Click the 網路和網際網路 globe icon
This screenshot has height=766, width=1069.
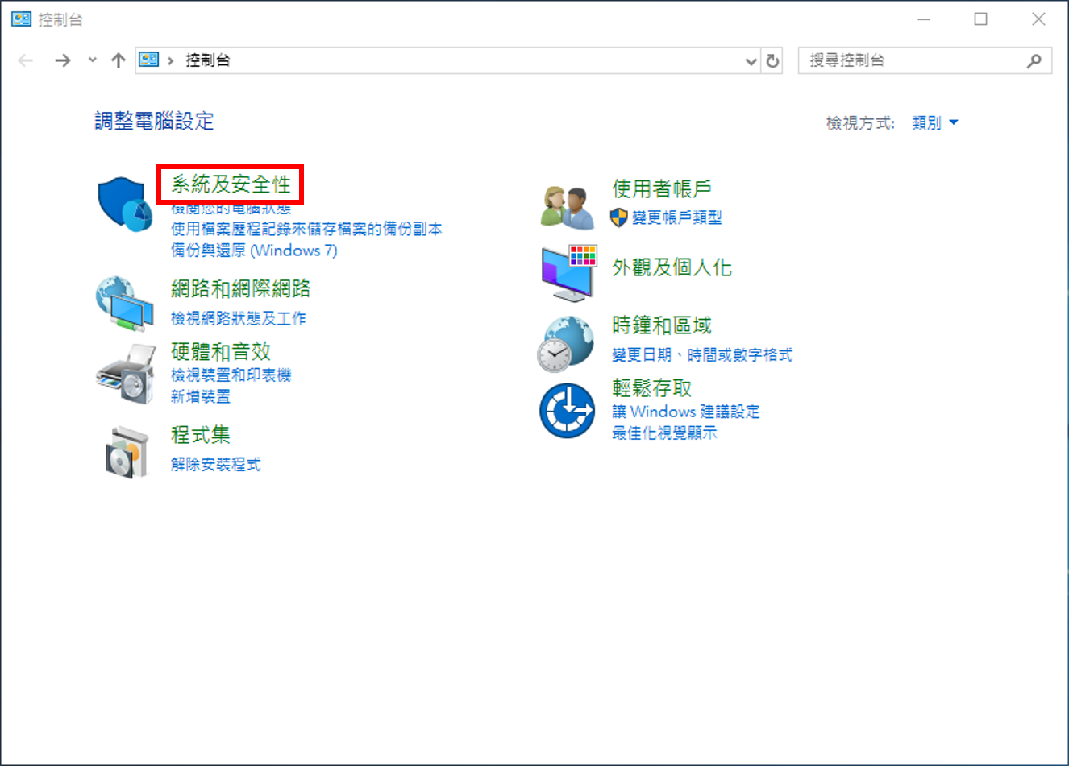tap(124, 304)
